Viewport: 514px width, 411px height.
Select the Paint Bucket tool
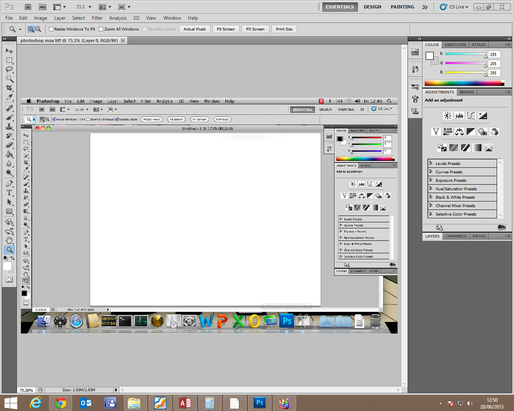pos(9,154)
